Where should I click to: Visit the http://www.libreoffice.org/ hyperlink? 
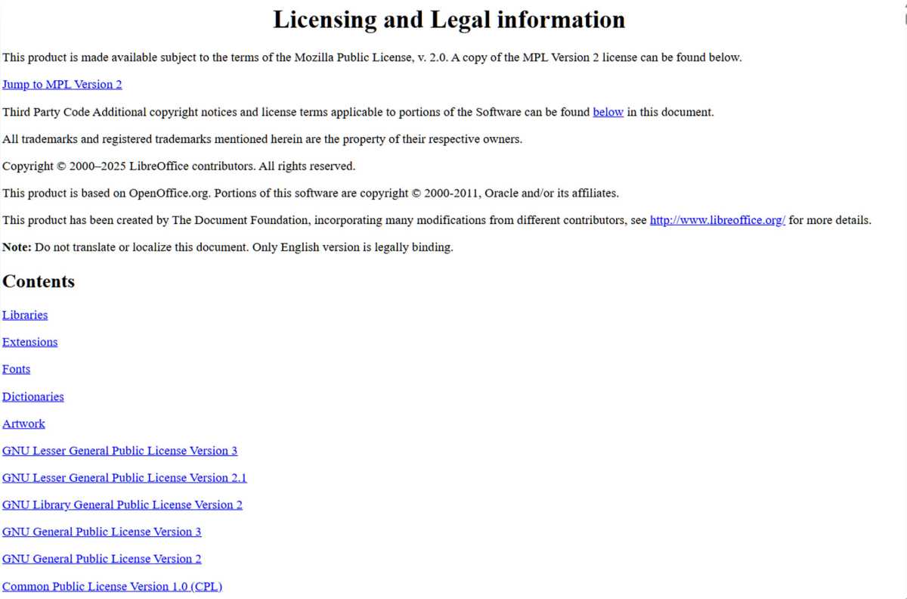tap(717, 220)
